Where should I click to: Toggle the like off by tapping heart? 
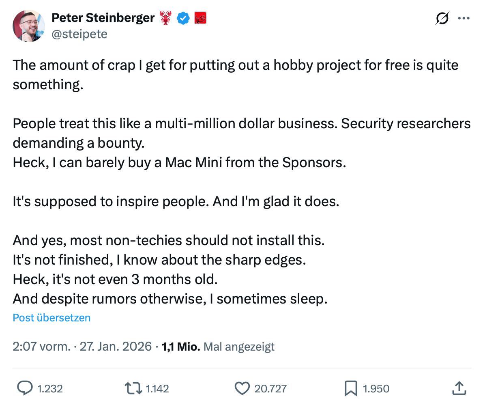[242, 388]
